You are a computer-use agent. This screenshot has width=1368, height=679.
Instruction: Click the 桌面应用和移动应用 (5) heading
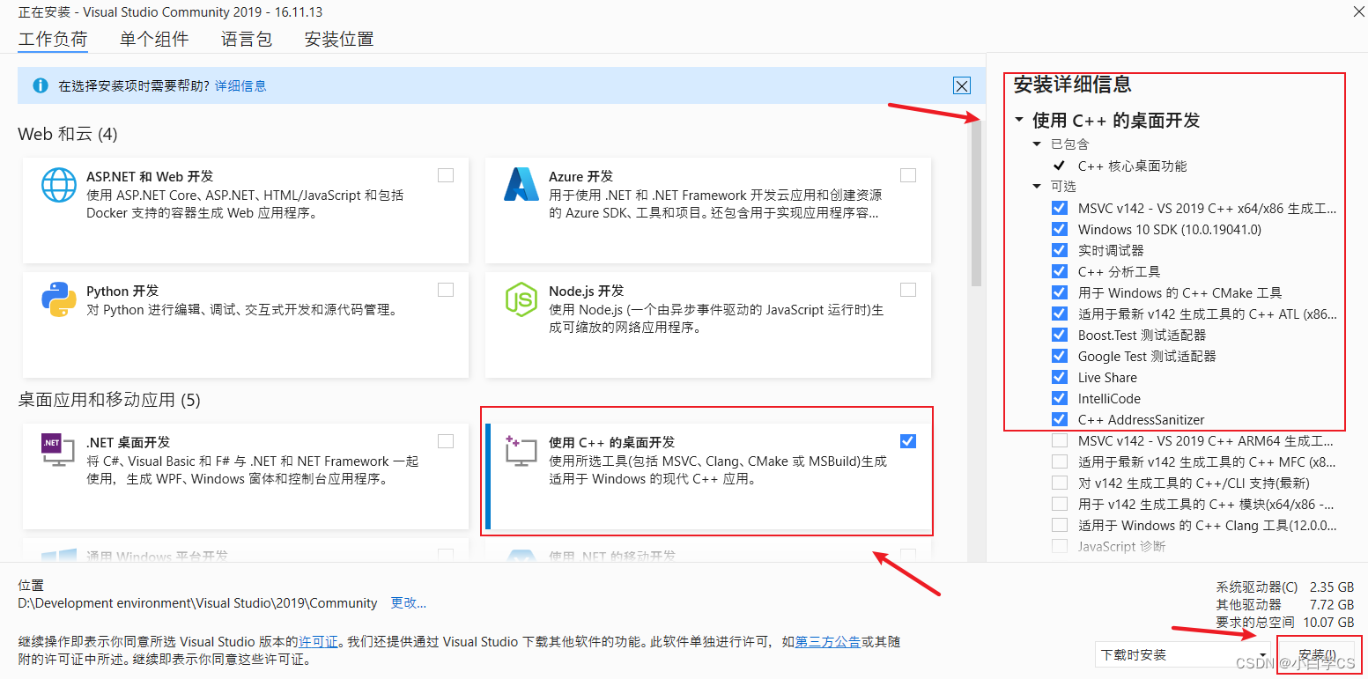[109, 400]
